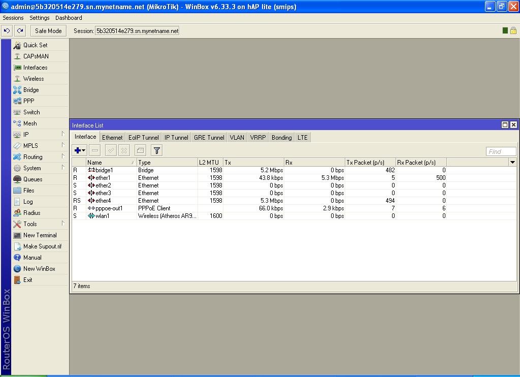Open Quick Set from the sidebar
Image resolution: width=520 pixels, height=377 pixels.
35,45
